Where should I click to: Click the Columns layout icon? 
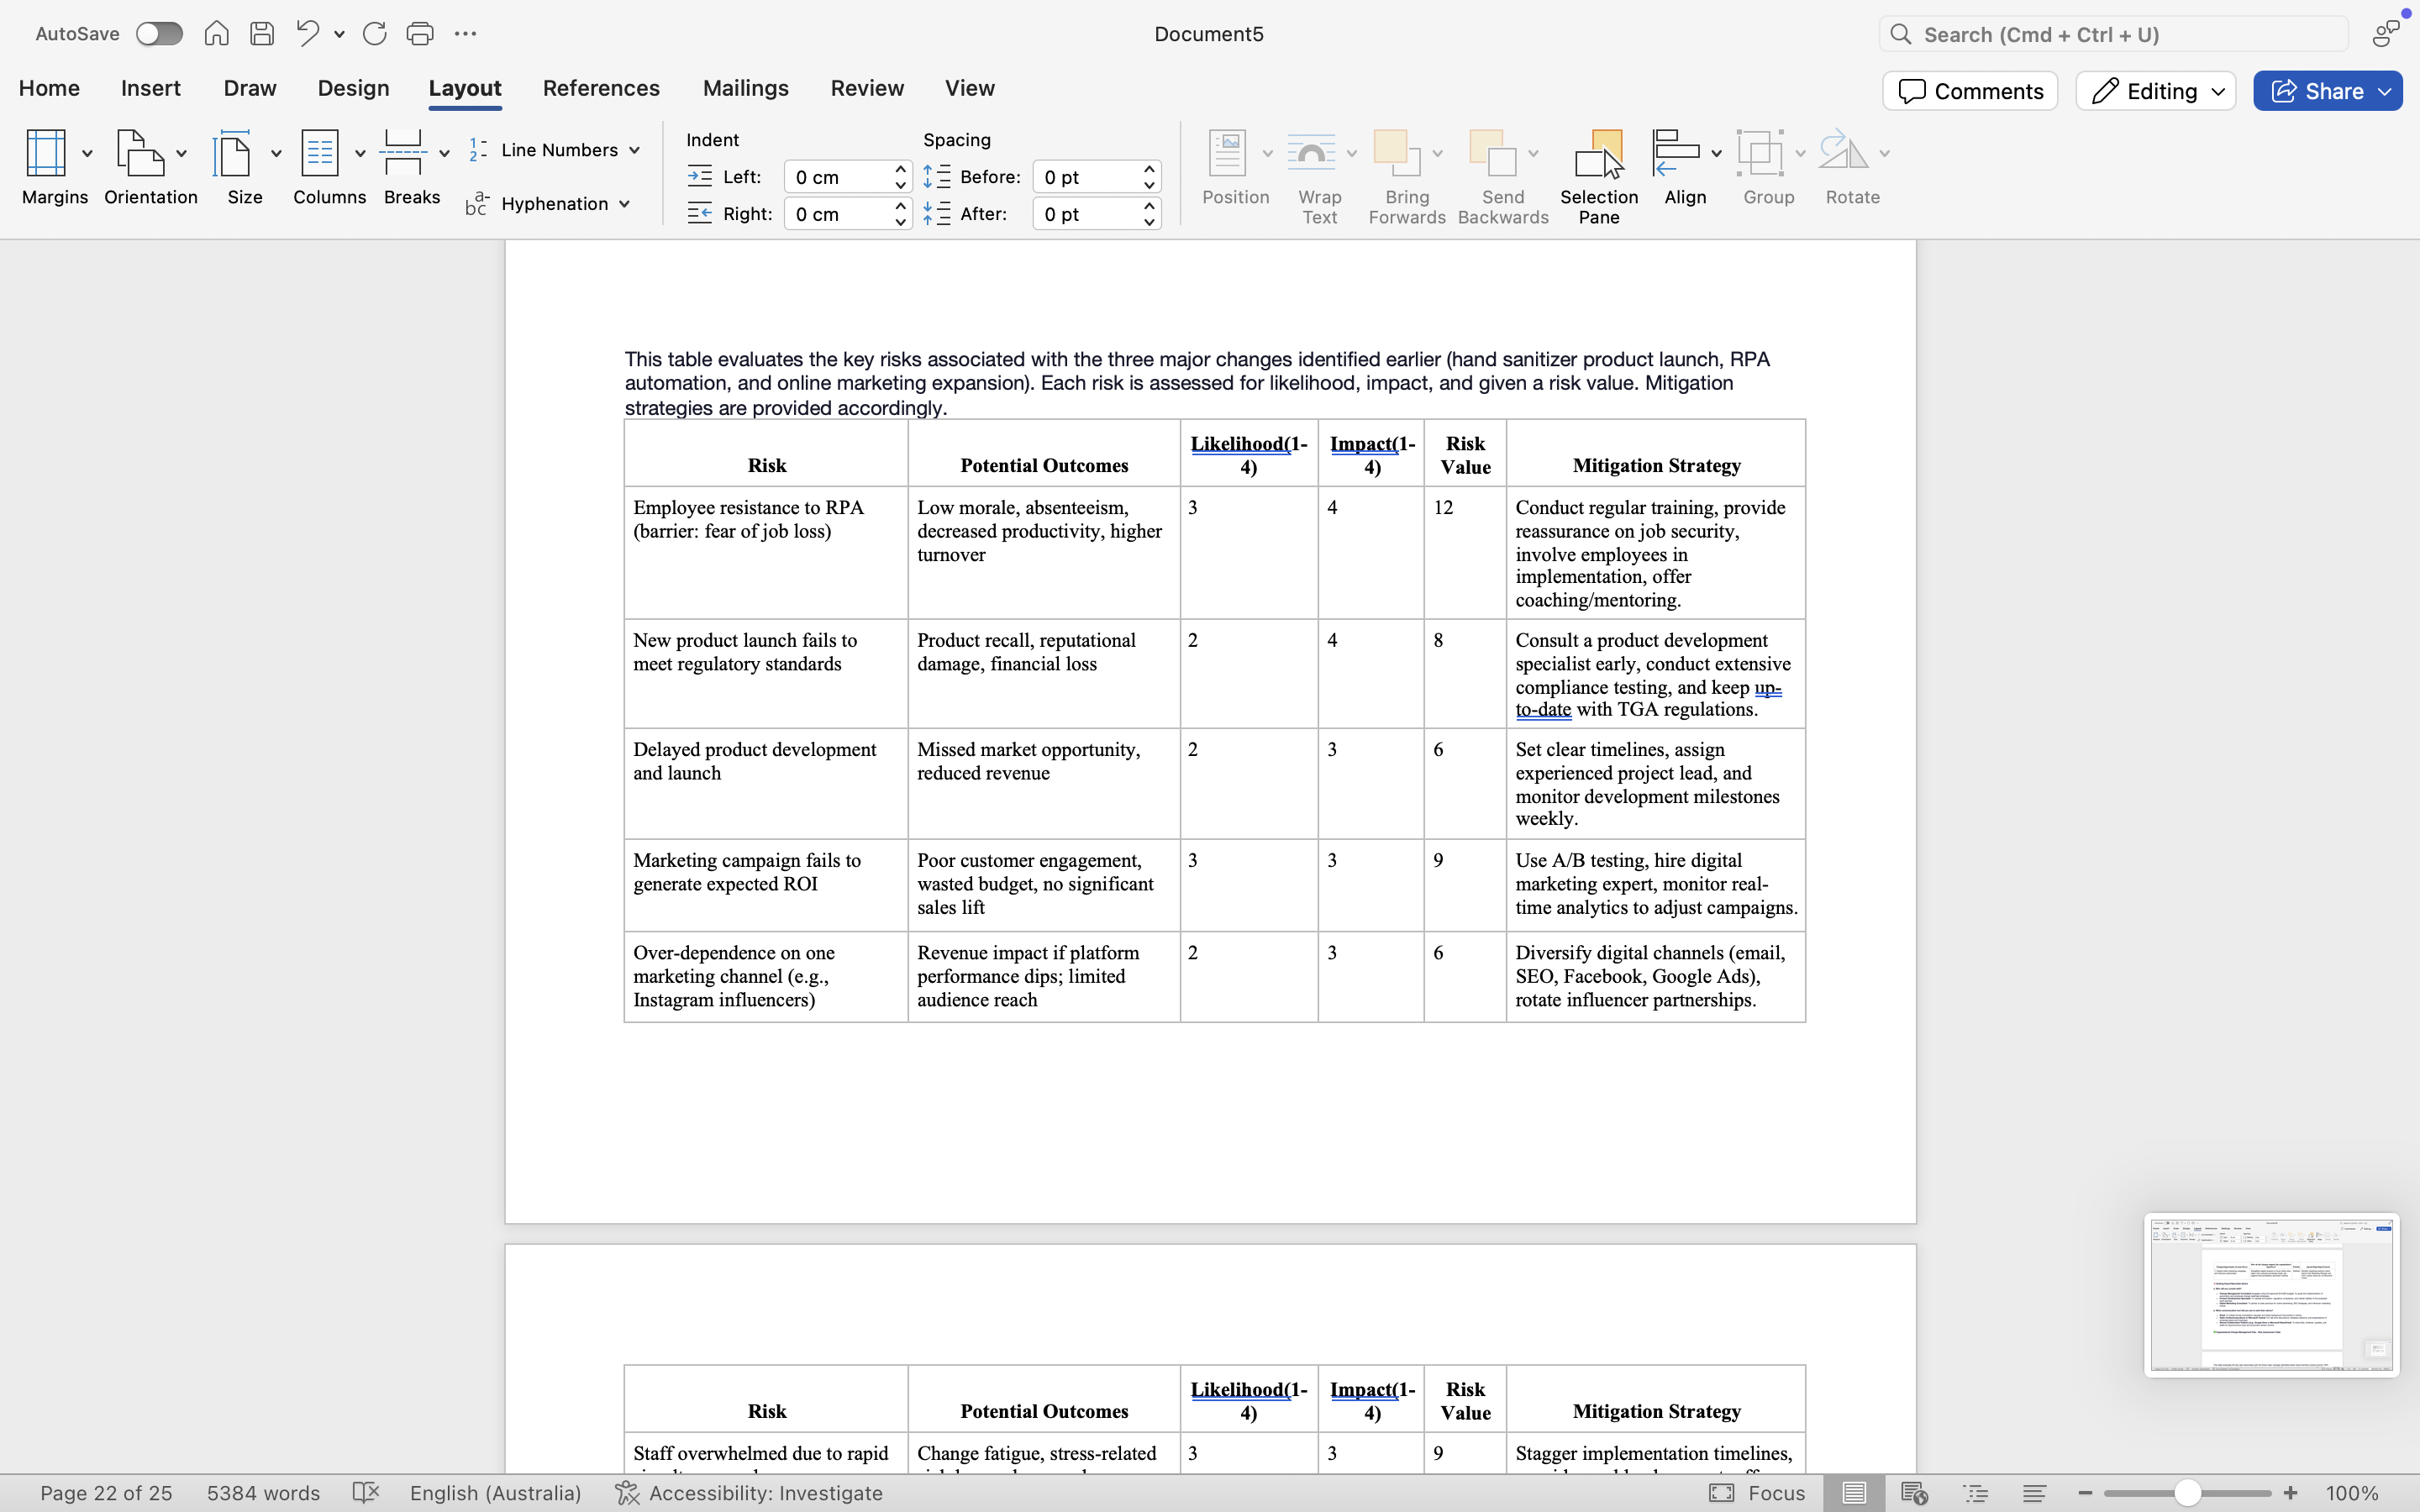[x=320, y=154]
